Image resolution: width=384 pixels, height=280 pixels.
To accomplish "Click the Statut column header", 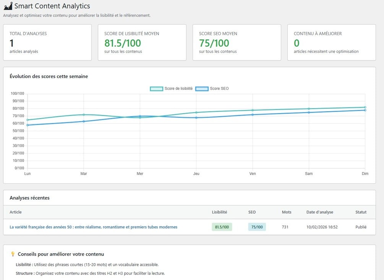I will 361,212.
